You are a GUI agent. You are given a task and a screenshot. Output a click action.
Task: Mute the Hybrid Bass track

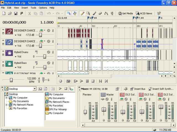click(49, 63)
